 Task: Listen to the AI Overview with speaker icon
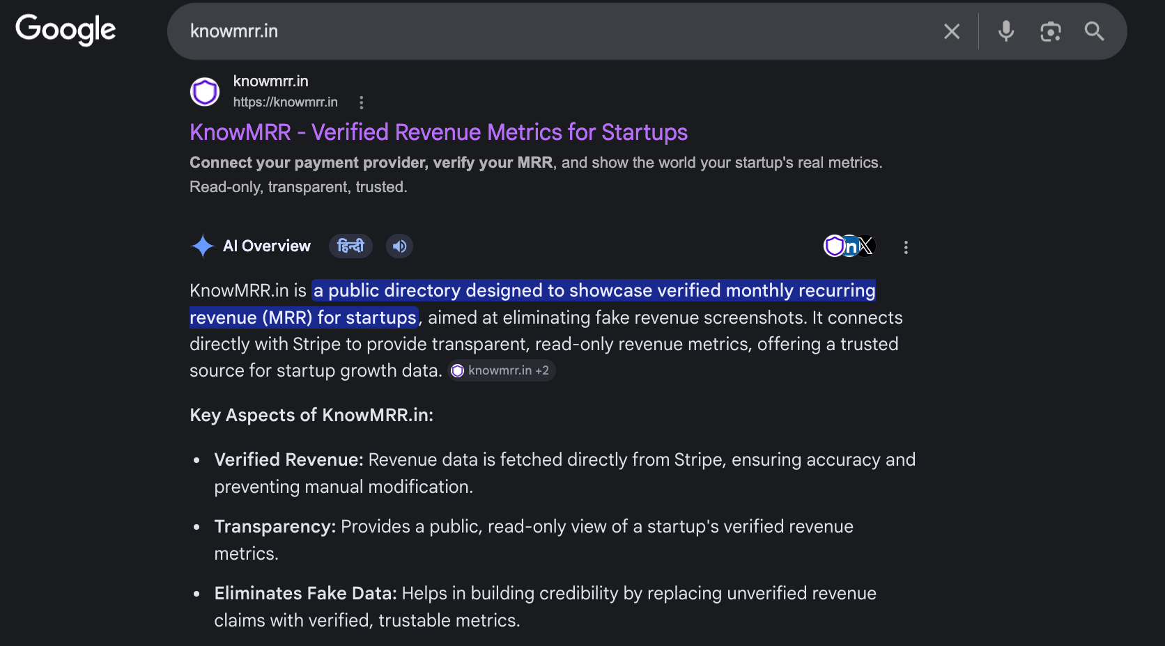pos(399,246)
